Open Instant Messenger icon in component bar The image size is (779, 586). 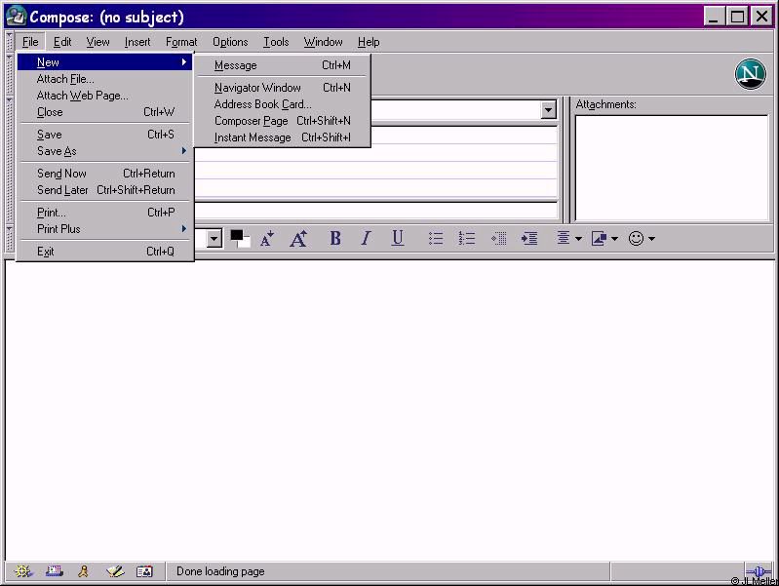[84, 571]
